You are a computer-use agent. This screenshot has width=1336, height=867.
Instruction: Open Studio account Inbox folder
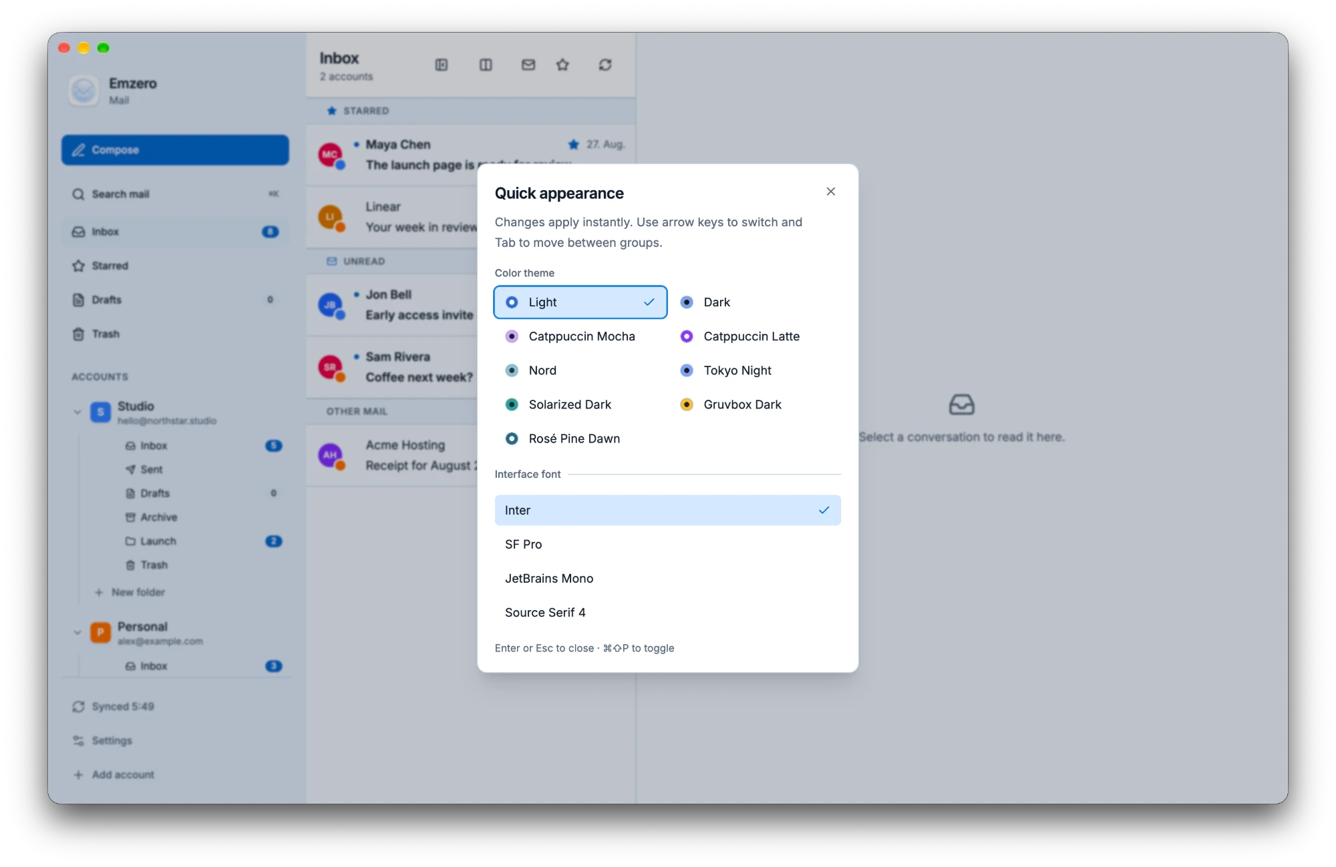click(202, 446)
